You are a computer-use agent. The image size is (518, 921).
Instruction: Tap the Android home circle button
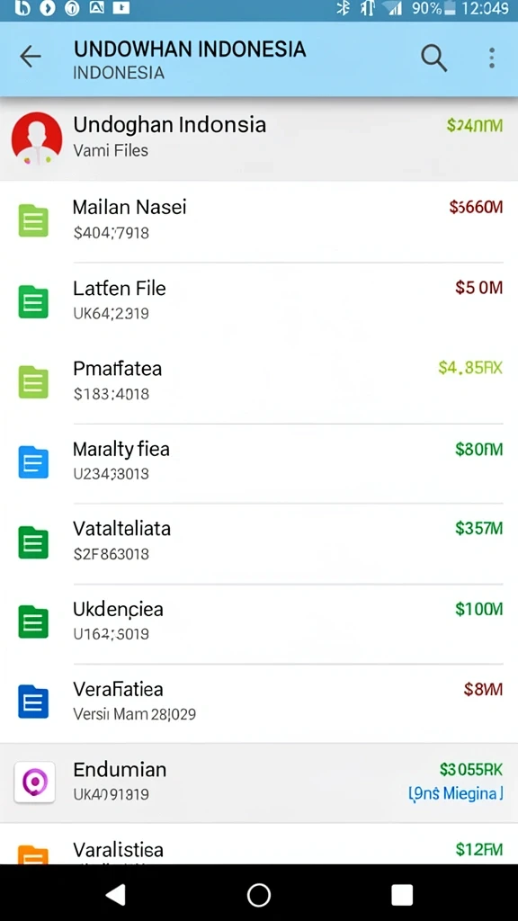tap(259, 895)
